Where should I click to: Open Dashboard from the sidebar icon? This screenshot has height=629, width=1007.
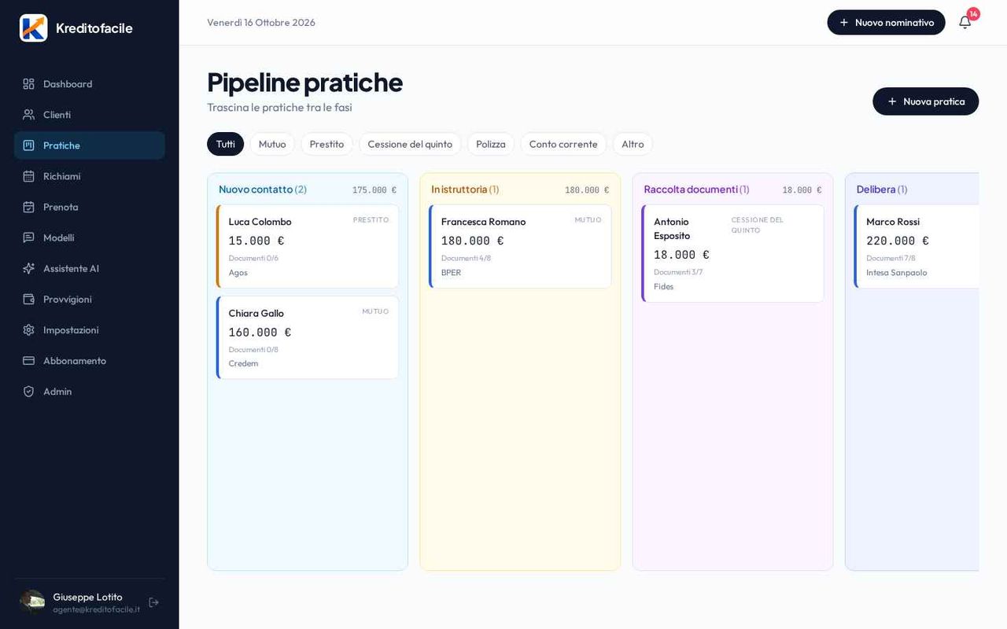28,83
